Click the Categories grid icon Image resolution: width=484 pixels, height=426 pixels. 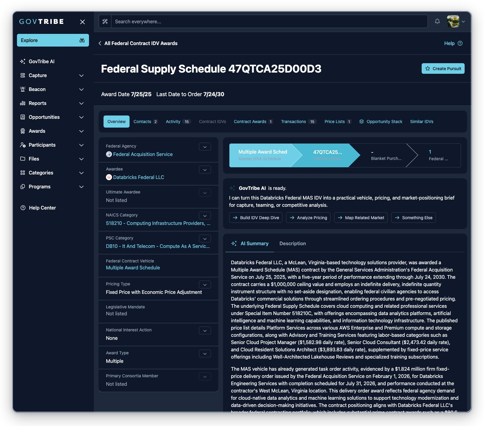[x=23, y=173]
